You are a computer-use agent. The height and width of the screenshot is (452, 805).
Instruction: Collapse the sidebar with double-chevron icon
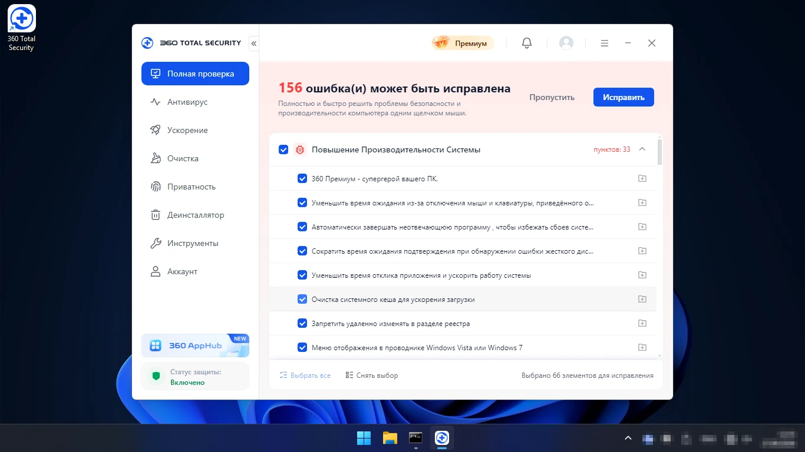[x=254, y=43]
